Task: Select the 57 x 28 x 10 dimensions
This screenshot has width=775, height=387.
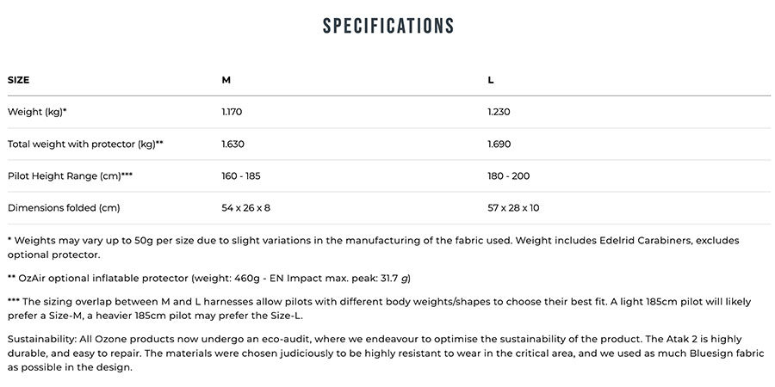Action: (x=513, y=207)
